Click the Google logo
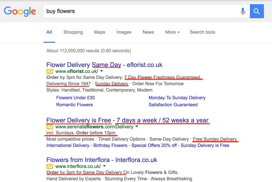272x182 pixels. click(x=20, y=11)
